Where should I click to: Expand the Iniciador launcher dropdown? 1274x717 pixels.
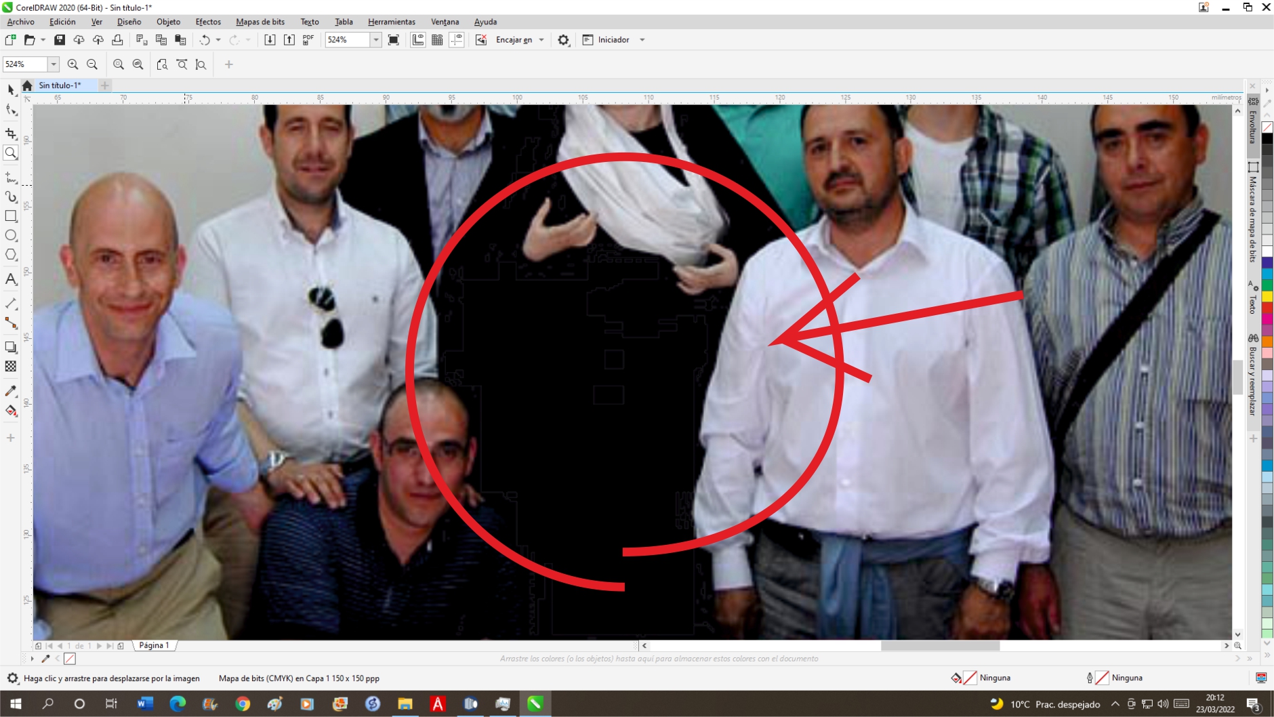pyautogui.click(x=642, y=40)
